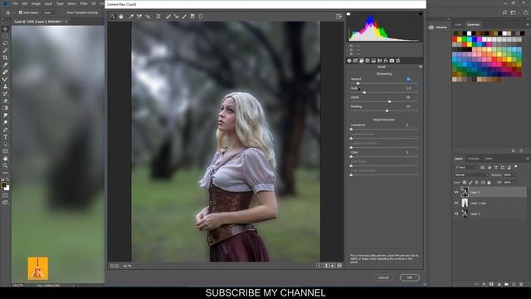This screenshot has height=299, width=531.
Task: Select the Clone Stamp tool in Photoshop toolbox
Action: coord(5,86)
